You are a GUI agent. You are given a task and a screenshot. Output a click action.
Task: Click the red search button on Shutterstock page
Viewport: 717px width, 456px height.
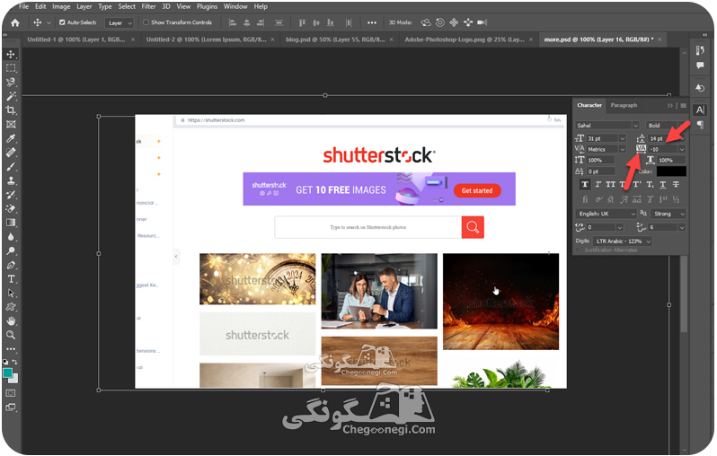click(x=473, y=227)
